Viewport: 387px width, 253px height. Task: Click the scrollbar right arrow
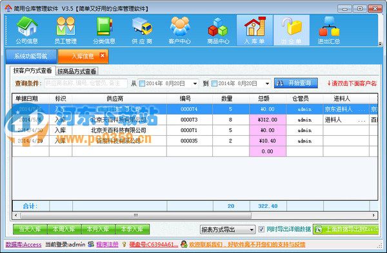point(373,216)
